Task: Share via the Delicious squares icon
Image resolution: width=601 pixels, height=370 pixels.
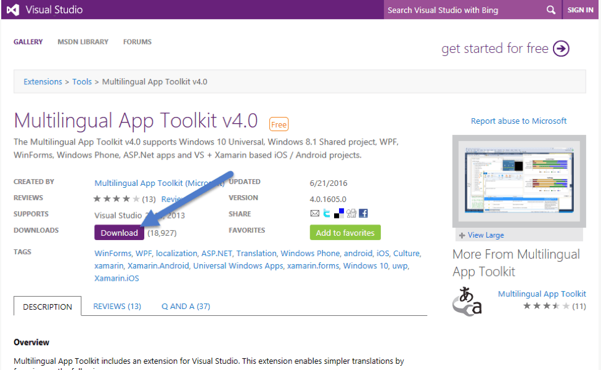Action: [x=339, y=214]
